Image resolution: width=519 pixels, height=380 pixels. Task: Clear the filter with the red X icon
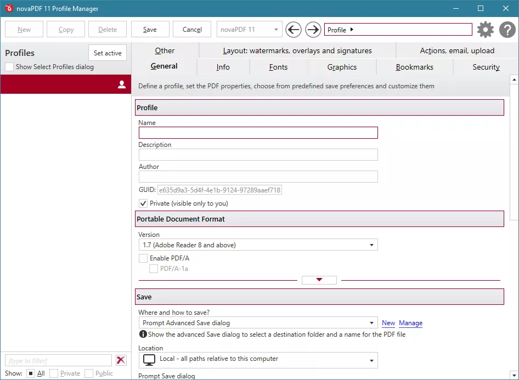pyautogui.click(x=121, y=360)
